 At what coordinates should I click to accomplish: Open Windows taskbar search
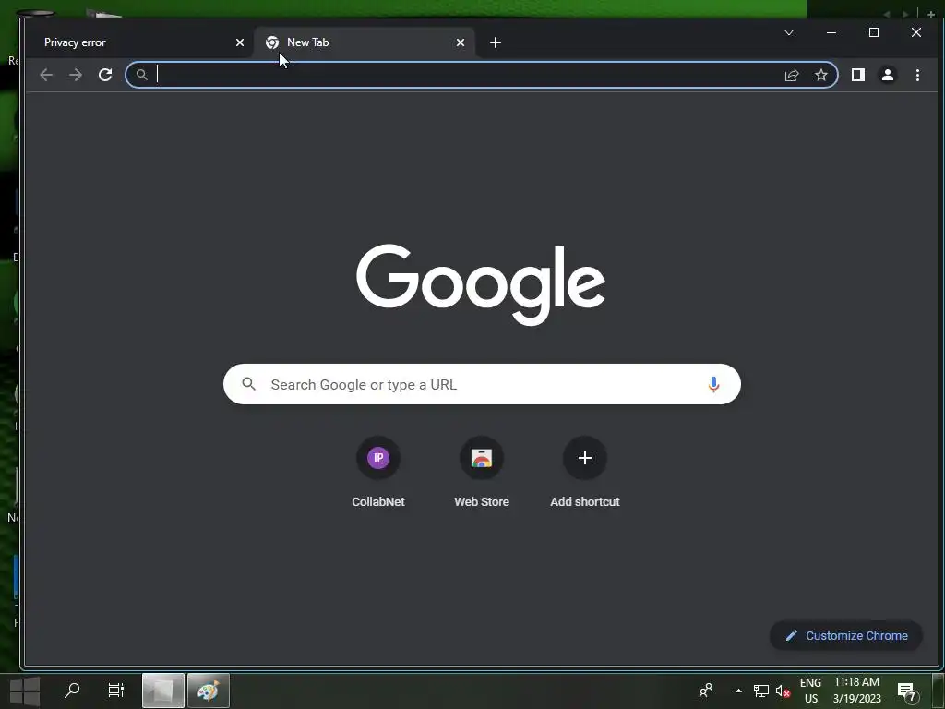tap(72, 690)
